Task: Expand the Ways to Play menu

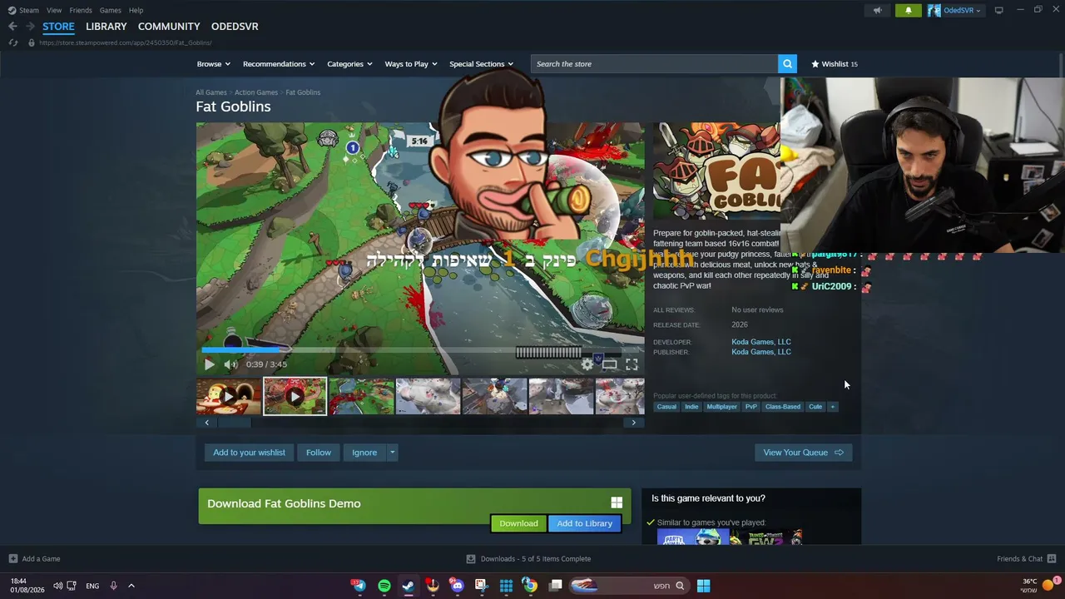Action: pos(411,64)
